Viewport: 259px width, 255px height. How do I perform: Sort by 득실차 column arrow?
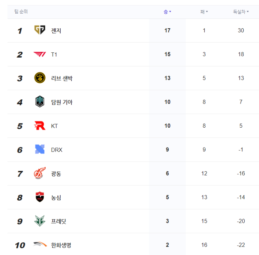point(248,12)
